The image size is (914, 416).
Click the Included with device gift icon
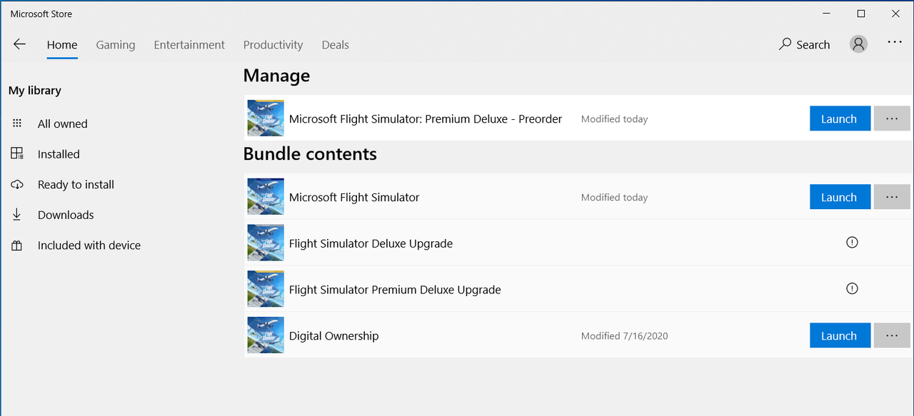click(x=17, y=245)
